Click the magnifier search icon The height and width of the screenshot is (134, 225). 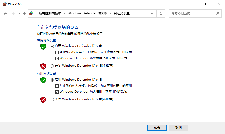[218, 13]
